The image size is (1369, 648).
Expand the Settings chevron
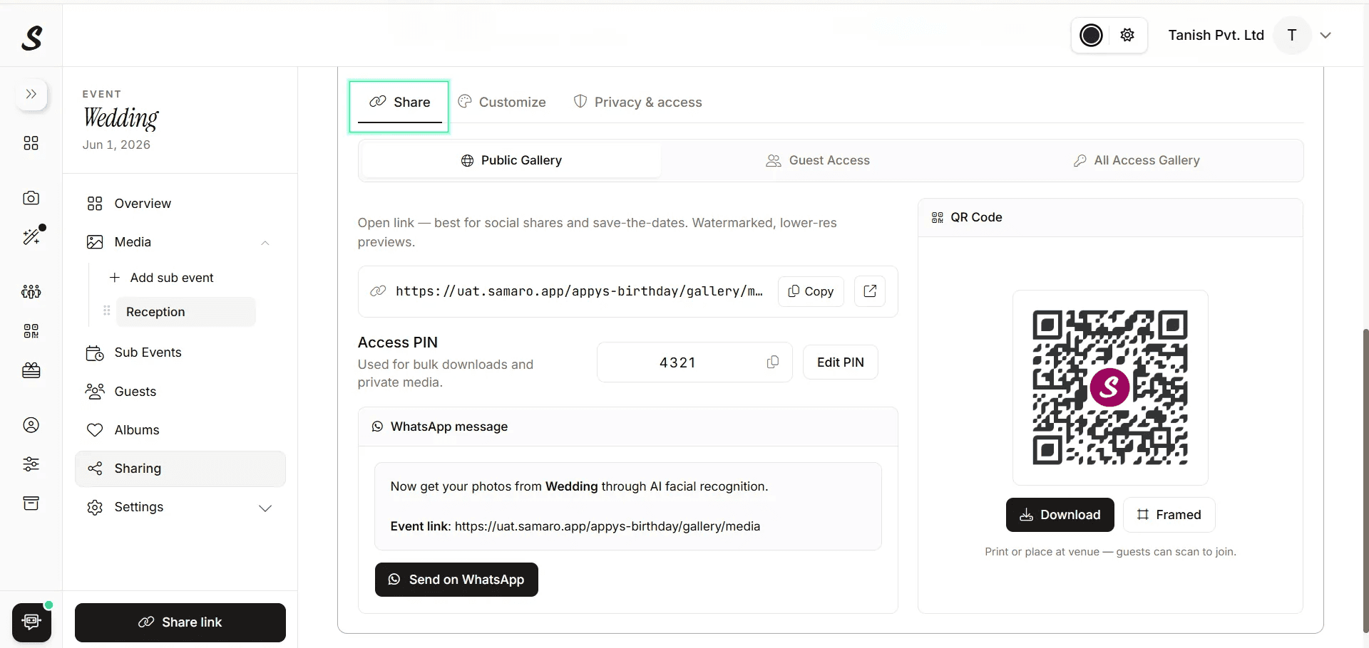(265, 508)
